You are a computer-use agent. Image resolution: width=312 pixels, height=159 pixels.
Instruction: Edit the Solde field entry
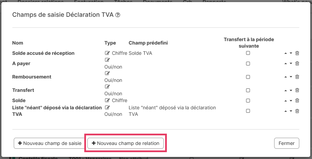(x=108, y=100)
